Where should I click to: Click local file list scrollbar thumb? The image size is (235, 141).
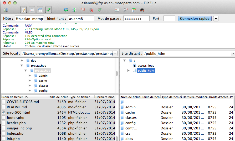point(117,139)
